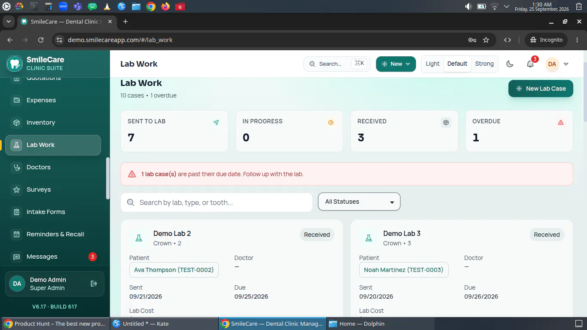Click the due date 09/25/2026
The image size is (587, 330).
point(251,296)
